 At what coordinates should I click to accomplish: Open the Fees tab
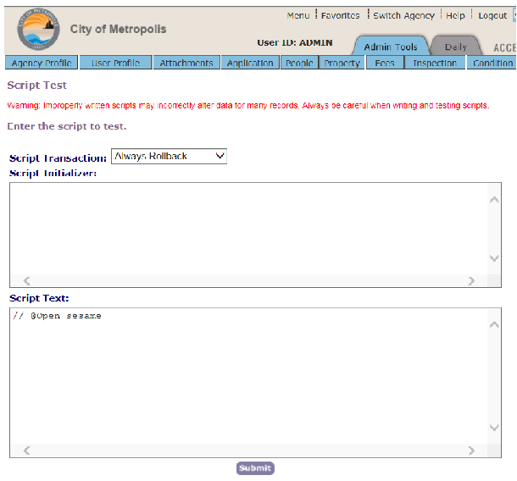click(x=384, y=64)
